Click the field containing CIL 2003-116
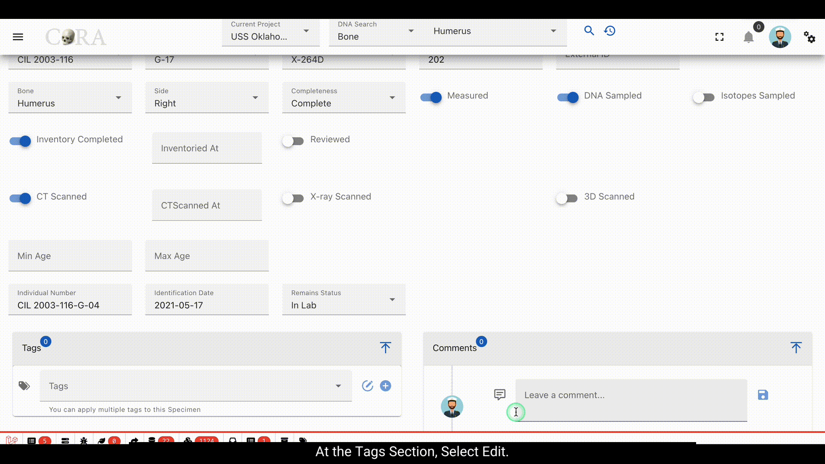 [70, 61]
